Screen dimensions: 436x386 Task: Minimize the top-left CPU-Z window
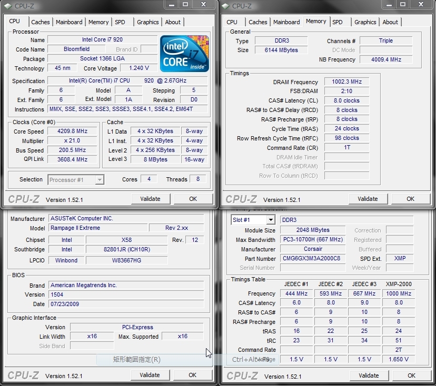pos(172,5)
